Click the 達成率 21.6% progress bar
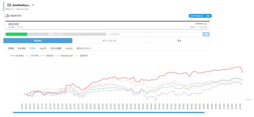Screen dimensions: 254x117 56,34
